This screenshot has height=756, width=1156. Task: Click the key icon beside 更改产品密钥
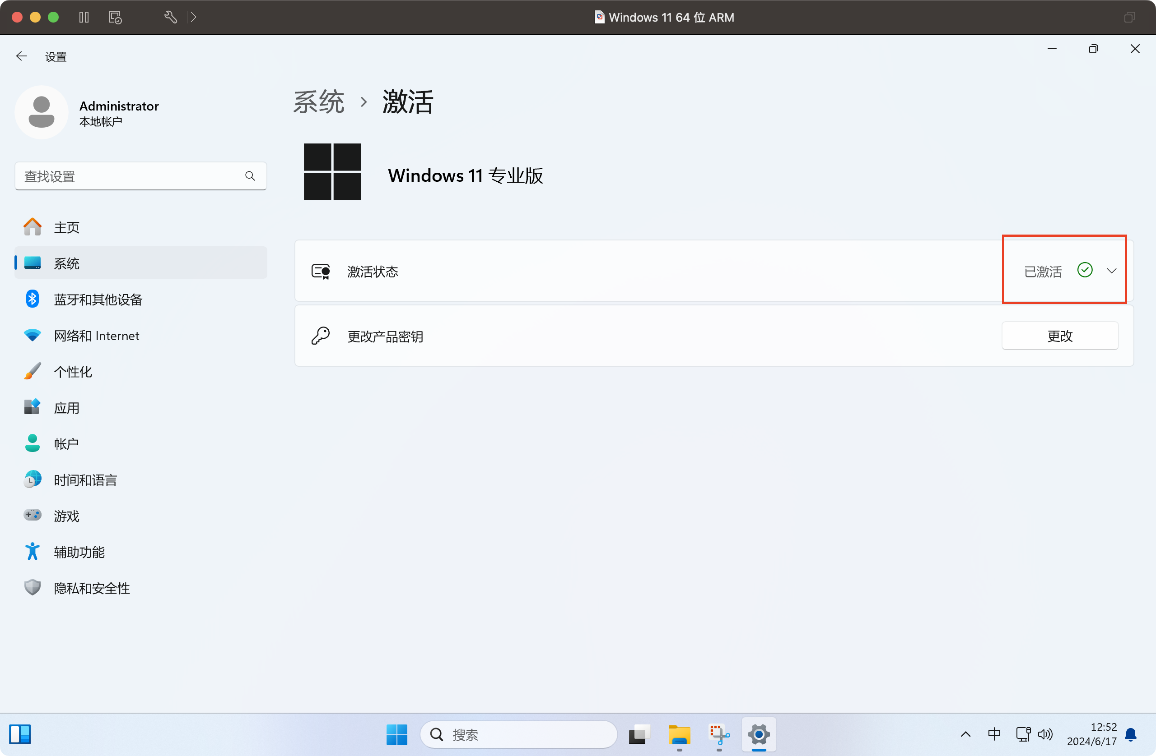point(321,336)
